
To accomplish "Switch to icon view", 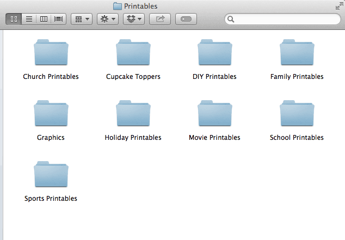I will tap(14, 19).
